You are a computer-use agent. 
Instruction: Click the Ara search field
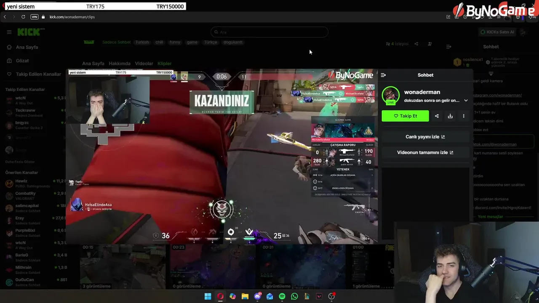tap(269, 32)
